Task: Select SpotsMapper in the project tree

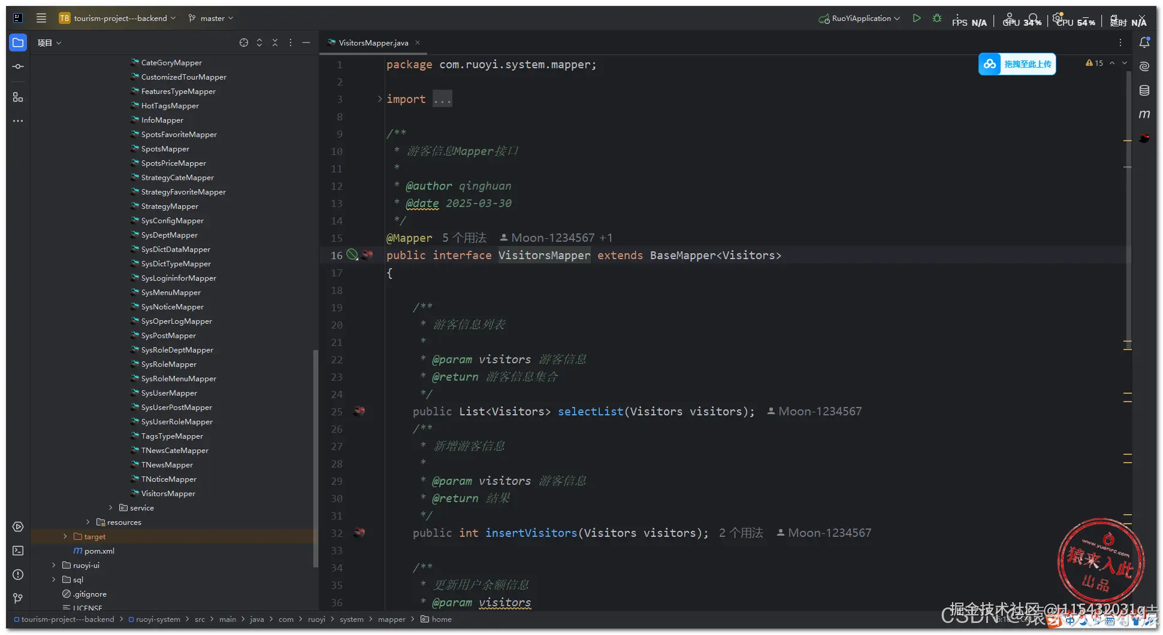Action: click(165, 148)
